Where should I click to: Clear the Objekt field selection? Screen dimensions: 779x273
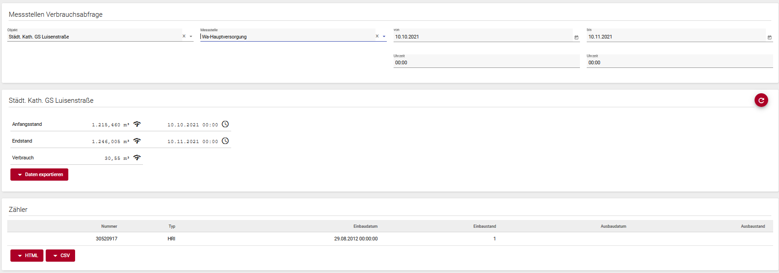click(x=184, y=36)
